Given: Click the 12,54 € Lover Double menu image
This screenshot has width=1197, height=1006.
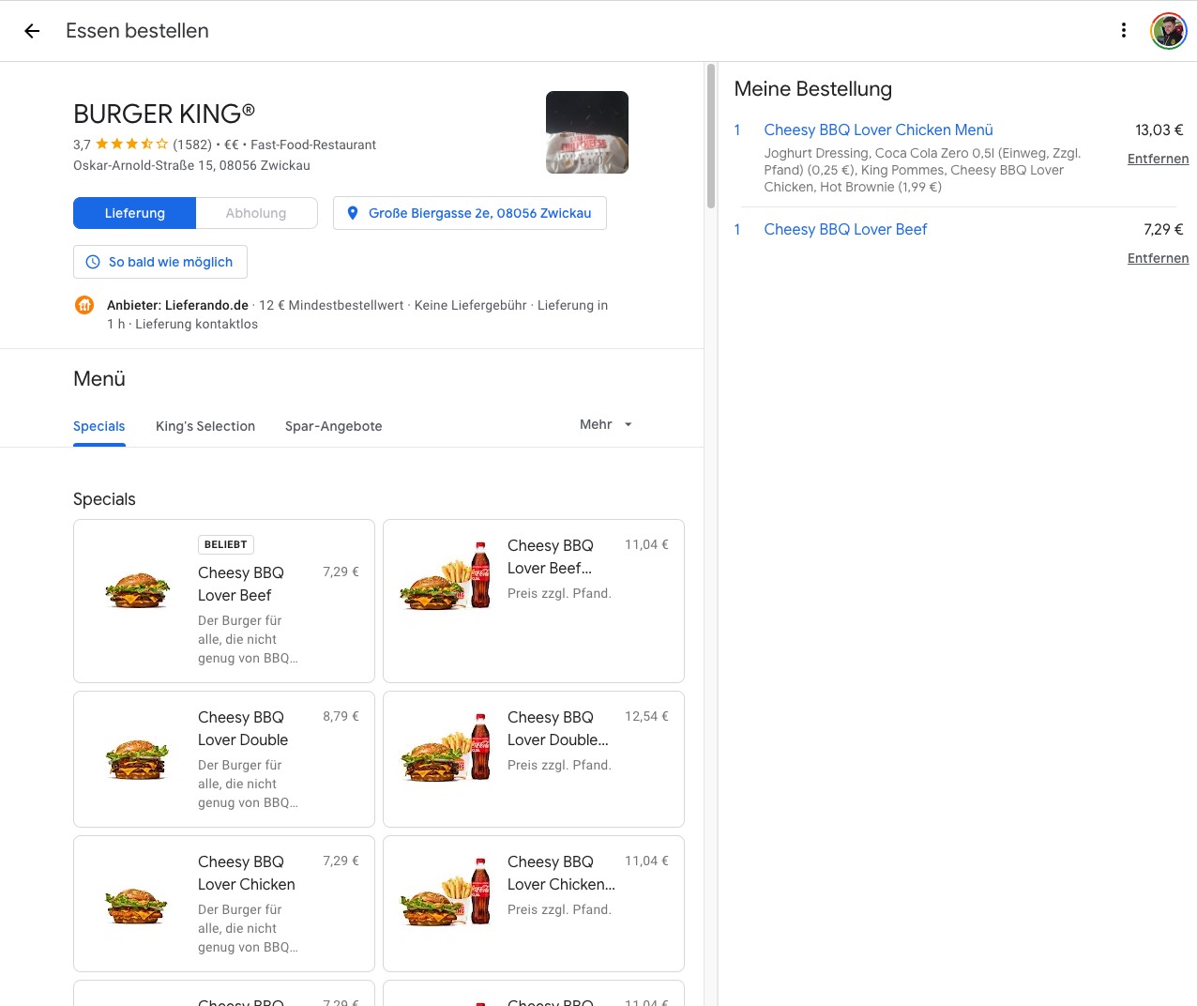Looking at the screenshot, I should [446, 747].
